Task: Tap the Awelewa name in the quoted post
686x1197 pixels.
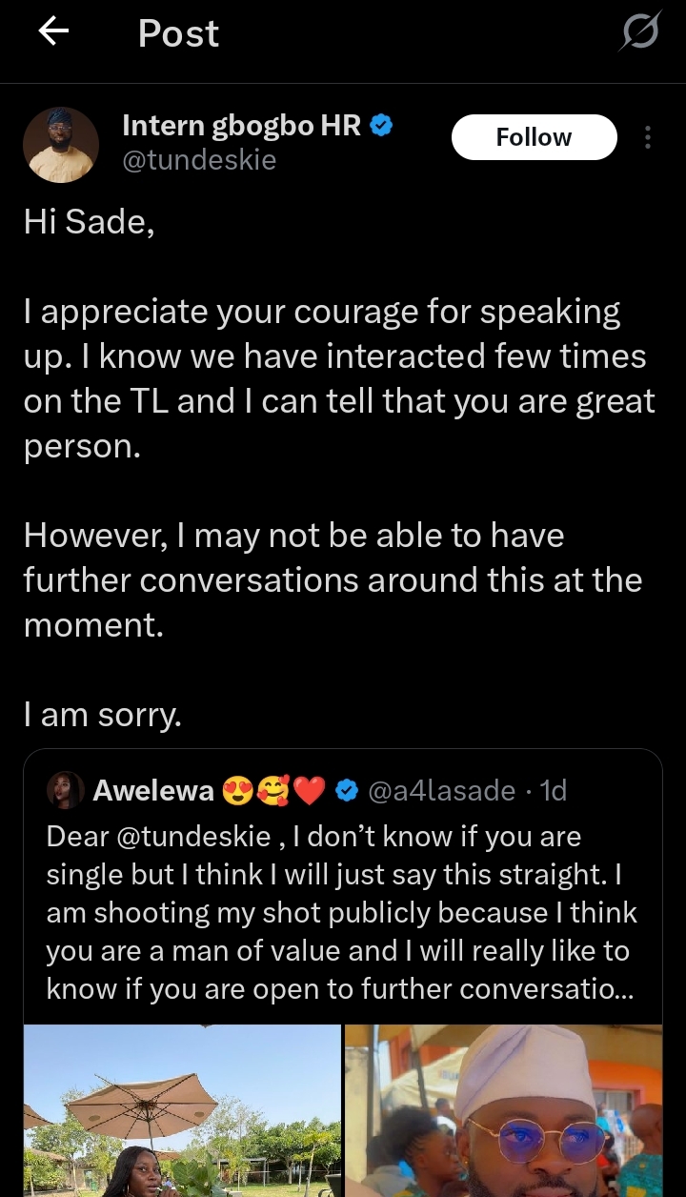Action: point(152,790)
